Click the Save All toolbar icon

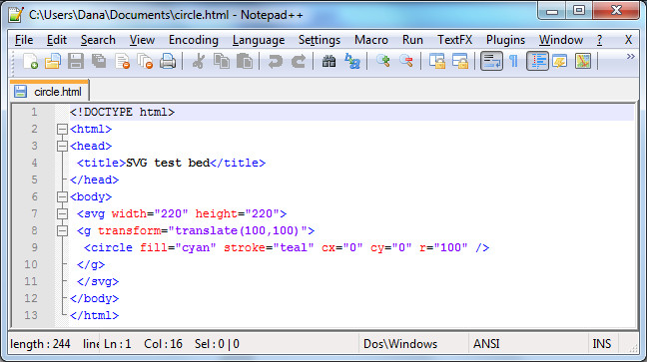[99, 62]
